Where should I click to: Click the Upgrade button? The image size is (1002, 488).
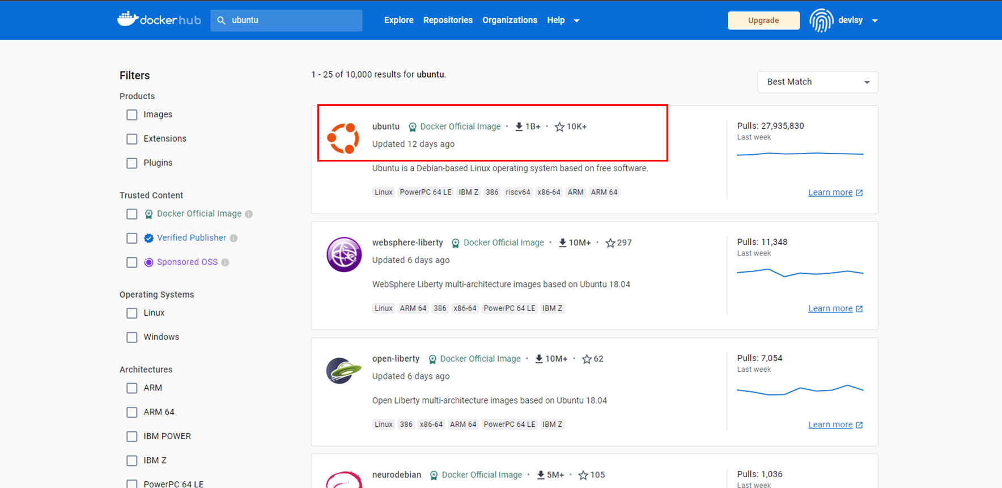(x=763, y=20)
